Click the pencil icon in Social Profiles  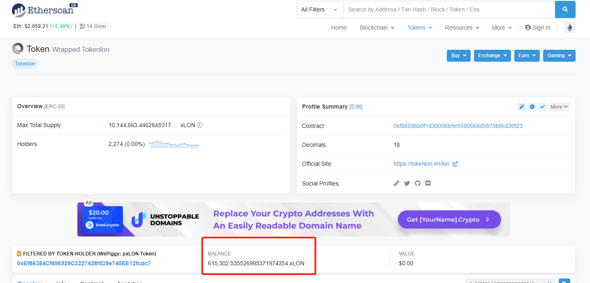click(x=396, y=183)
